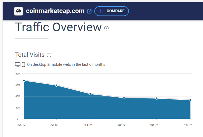This screenshot has width=203, height=137.
Task: Click the mobile device icon
Action: (x=23, y=65)
